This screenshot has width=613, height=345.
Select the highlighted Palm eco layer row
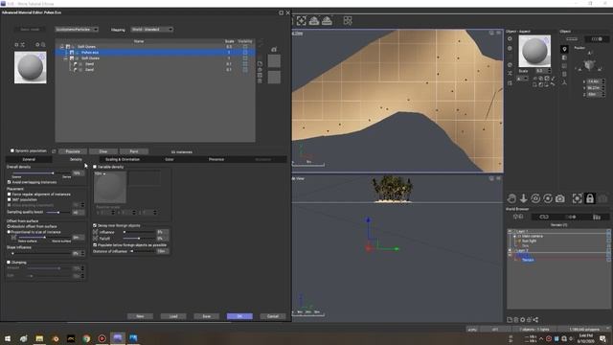tap(155, 53)
